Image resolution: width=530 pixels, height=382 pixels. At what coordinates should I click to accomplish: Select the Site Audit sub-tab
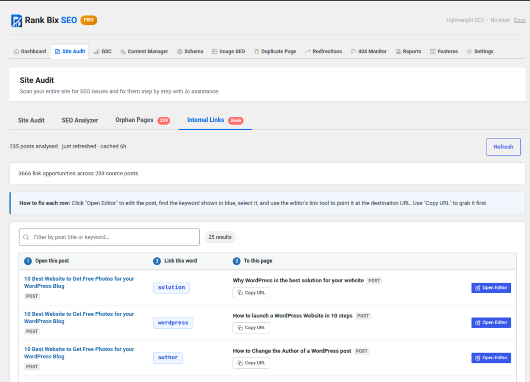tap(31, 120)
